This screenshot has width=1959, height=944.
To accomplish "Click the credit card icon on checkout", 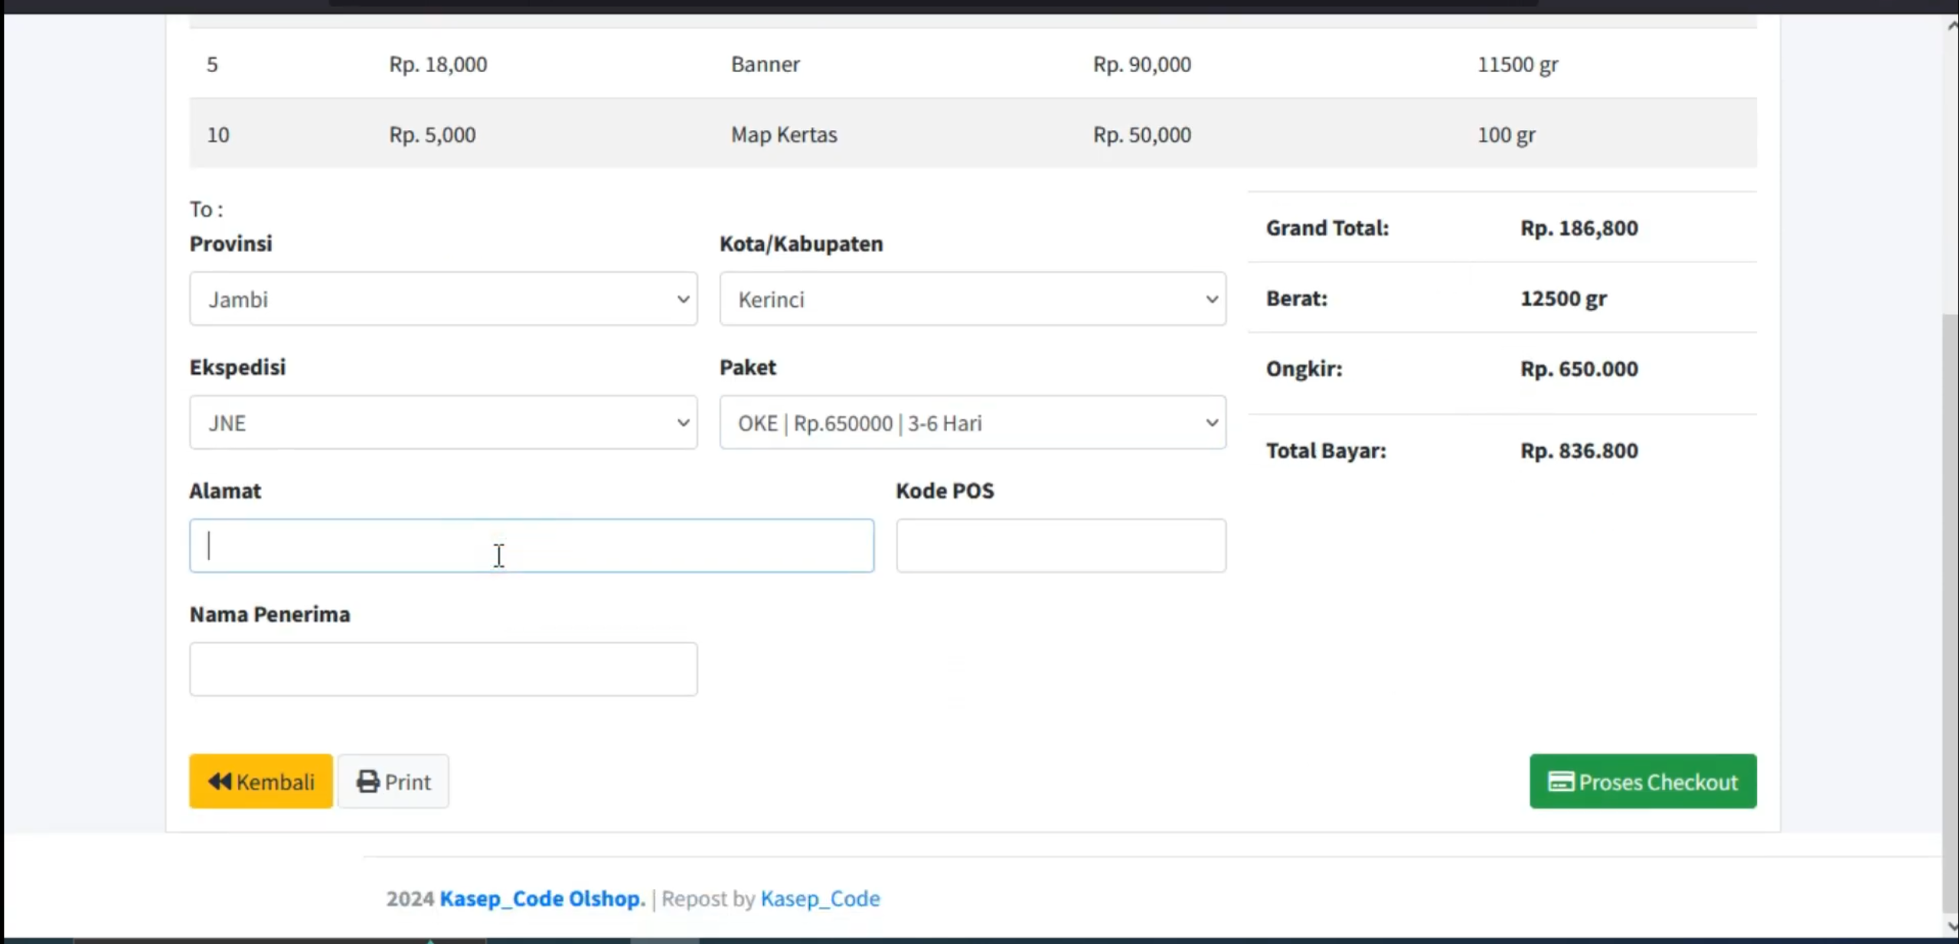I will [1561, 781].
